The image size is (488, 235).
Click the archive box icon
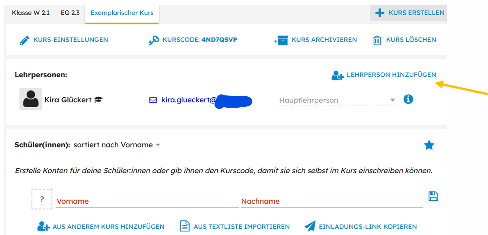(281, 40)
